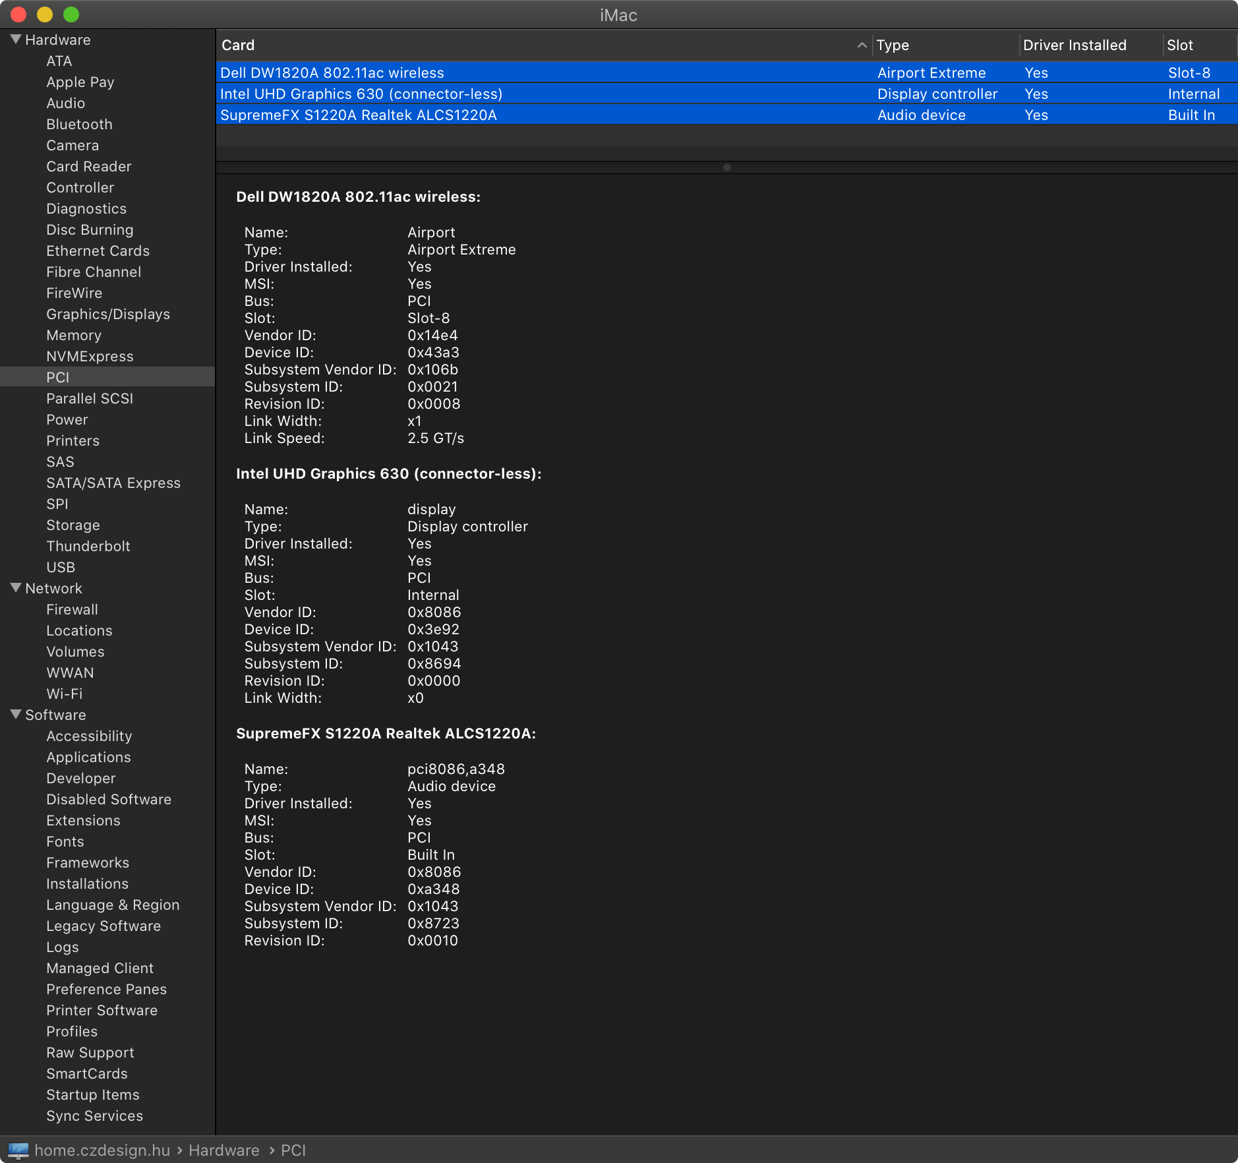Image resolution: width=1238 pixels, height=1163 pixels.
Task: Choose Legacy Software in sidebar
Action: click(103, 926)
